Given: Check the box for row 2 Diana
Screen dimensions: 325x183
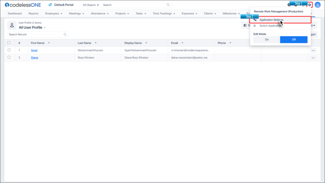Looking at the screenshot, I should tap(9, 57).
